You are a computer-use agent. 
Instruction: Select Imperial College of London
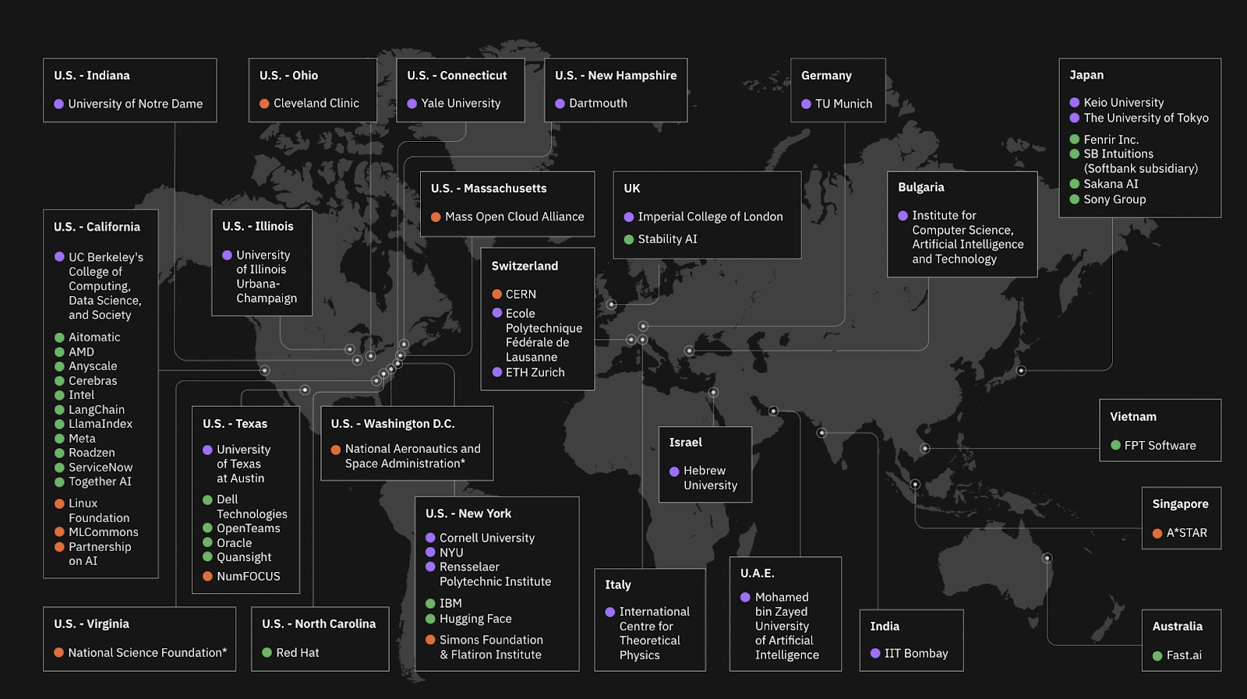[x=703, y=217]
